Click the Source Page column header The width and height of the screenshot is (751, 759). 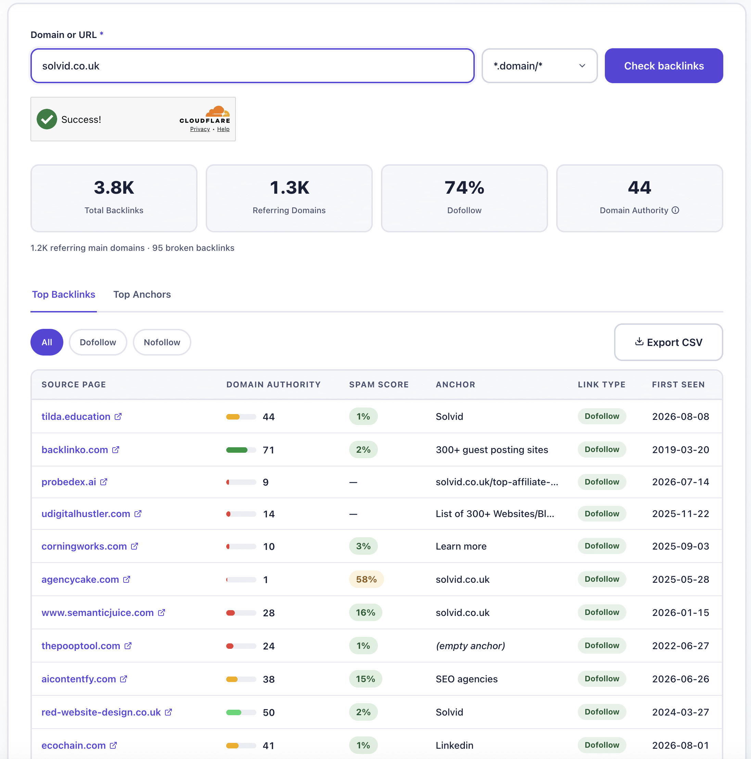(74, 385)
